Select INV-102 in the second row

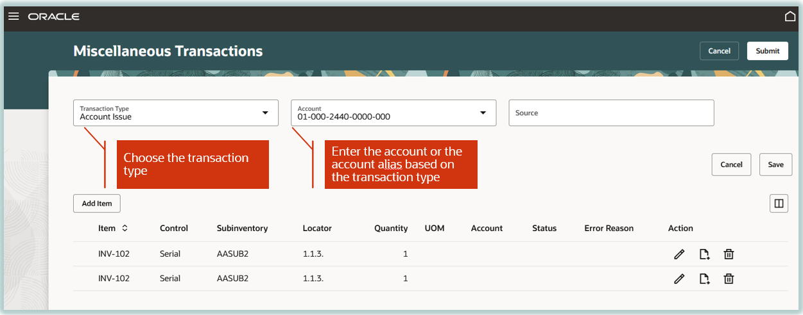coord(114,279)
